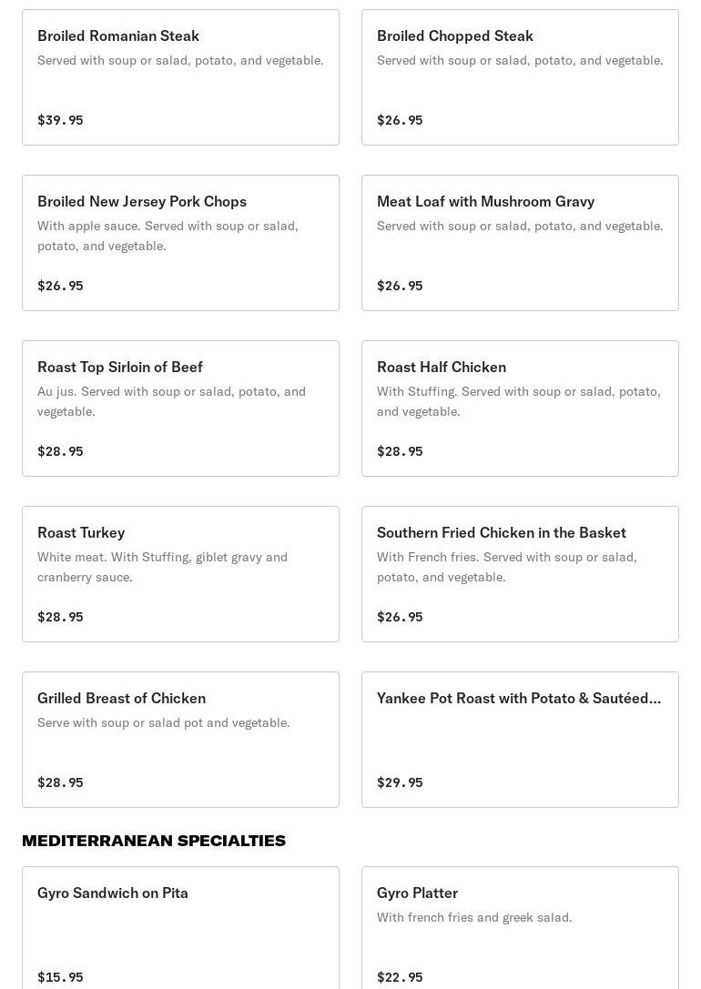Open Meat Loaf with Mushroom Gravy

[x=520, y=243]
